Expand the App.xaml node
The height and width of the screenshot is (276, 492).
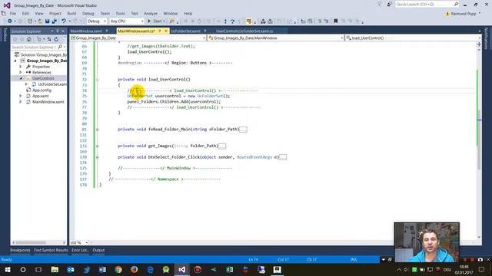21,96
